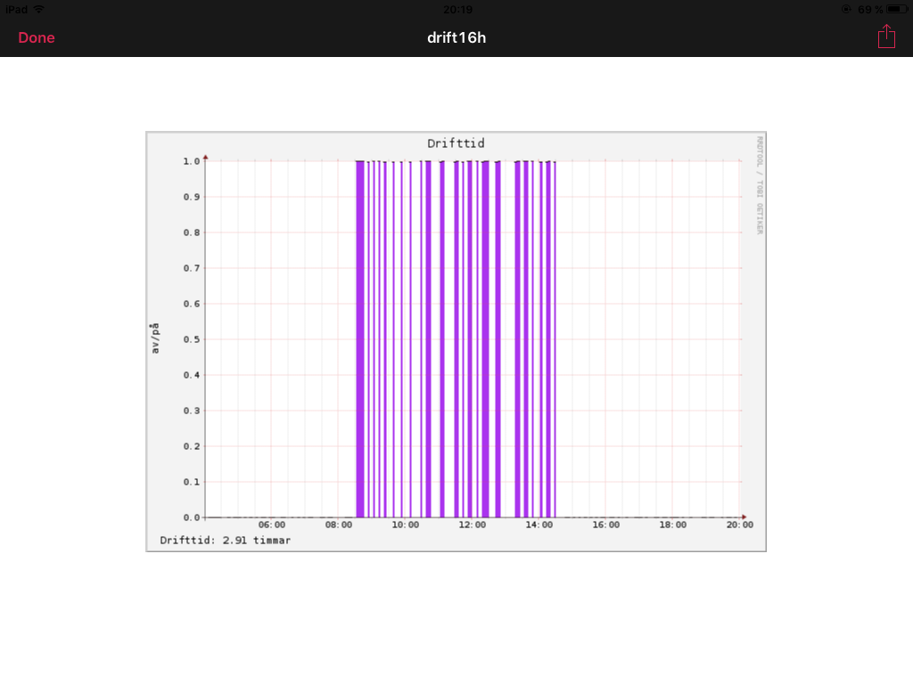Click the battery indicator icon

[x=897, y=9]
